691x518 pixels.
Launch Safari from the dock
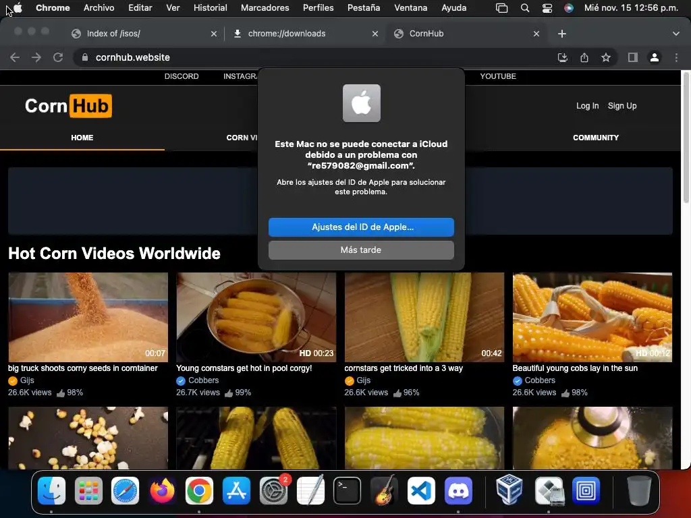tap(125, 490)
